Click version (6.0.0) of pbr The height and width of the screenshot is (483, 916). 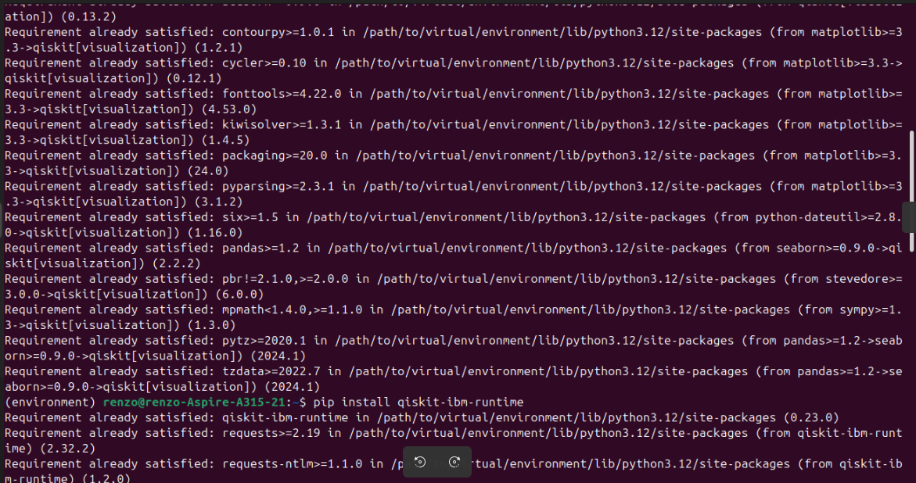coord(239,295)
